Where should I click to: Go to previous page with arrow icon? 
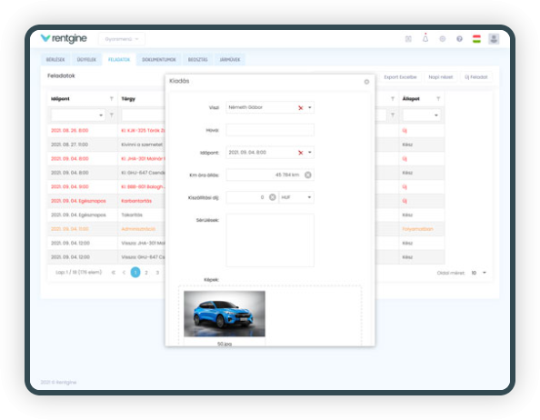click(124, 273)
